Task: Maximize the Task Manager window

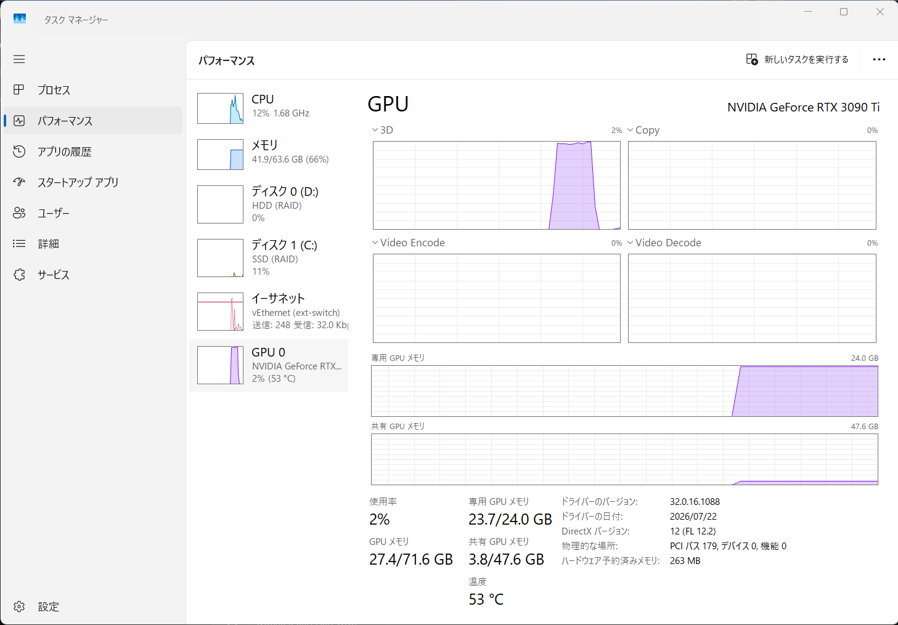Action: pyautogui.click(x=844, y=12)
